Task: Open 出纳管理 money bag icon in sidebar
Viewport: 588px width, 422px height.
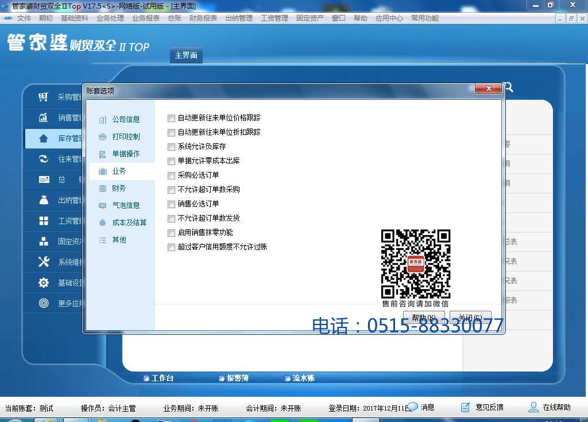Action: coord(44,200)
